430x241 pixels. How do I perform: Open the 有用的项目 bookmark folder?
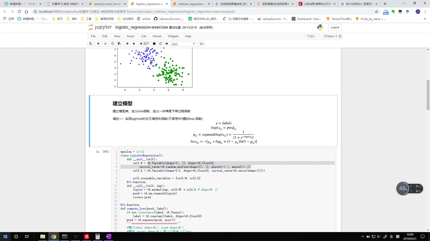coord(104,19)
